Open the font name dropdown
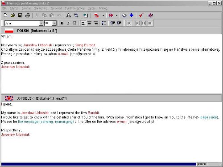 tap(41, 23)
